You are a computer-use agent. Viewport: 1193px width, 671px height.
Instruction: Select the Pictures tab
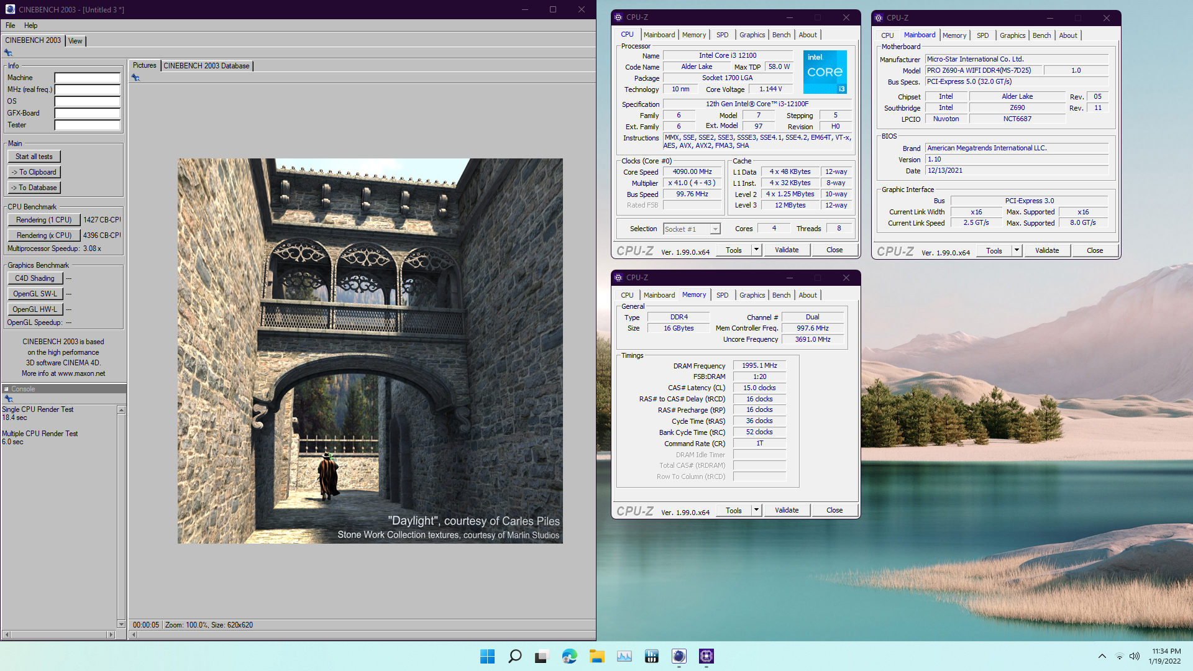tap(144, 65)
